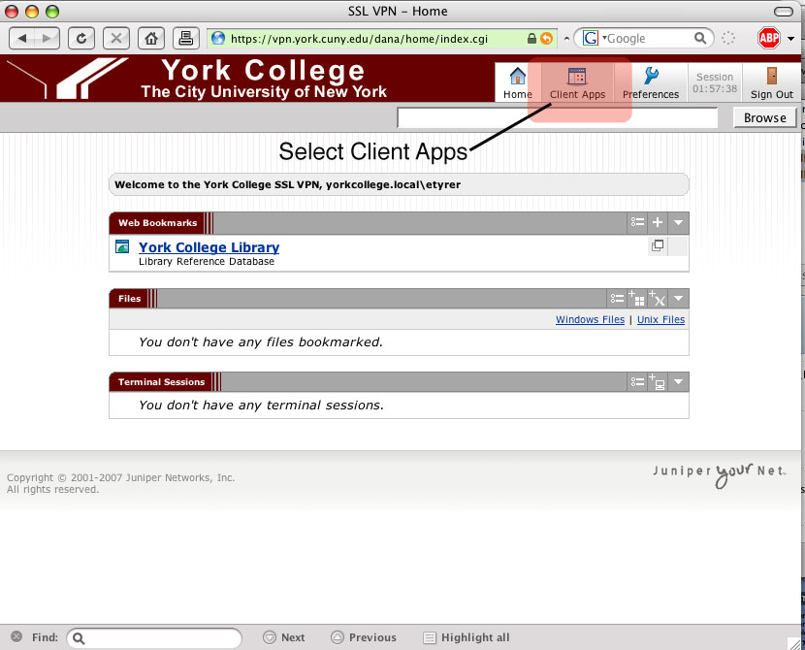Click the orange feed icon in address bar
805x650 pixels.
[x=546, y=39]
